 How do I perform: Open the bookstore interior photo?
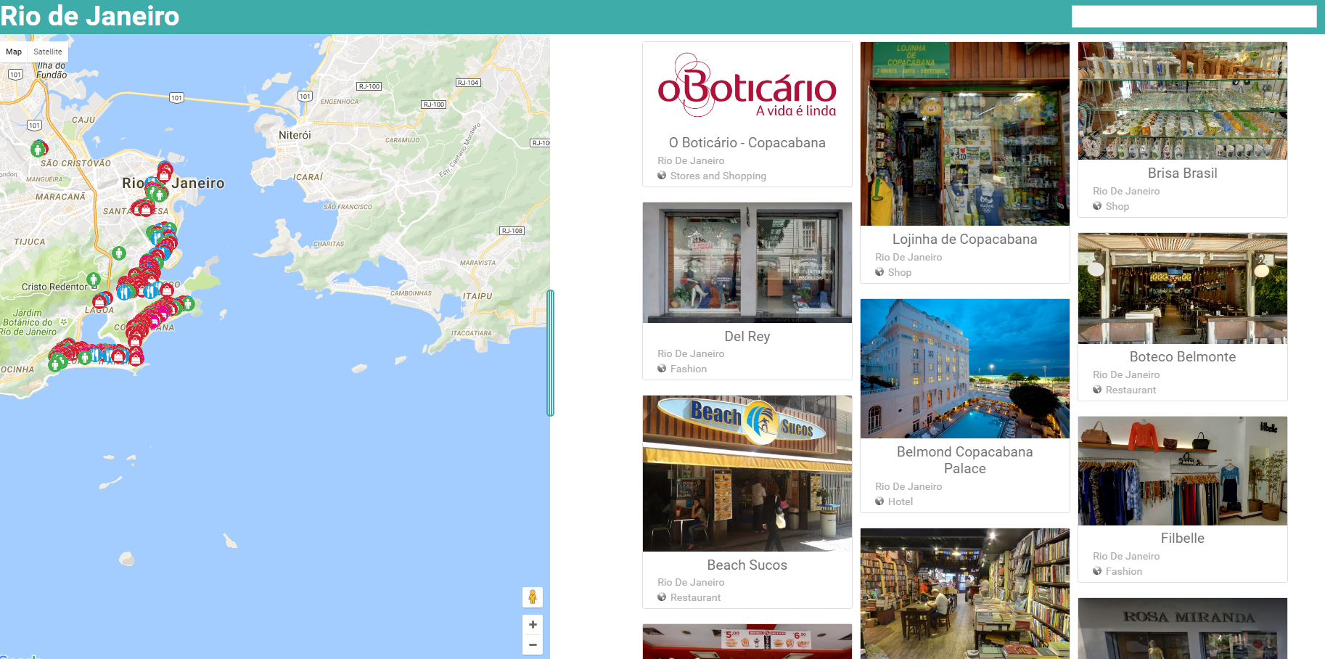click(x=965, y=594)
